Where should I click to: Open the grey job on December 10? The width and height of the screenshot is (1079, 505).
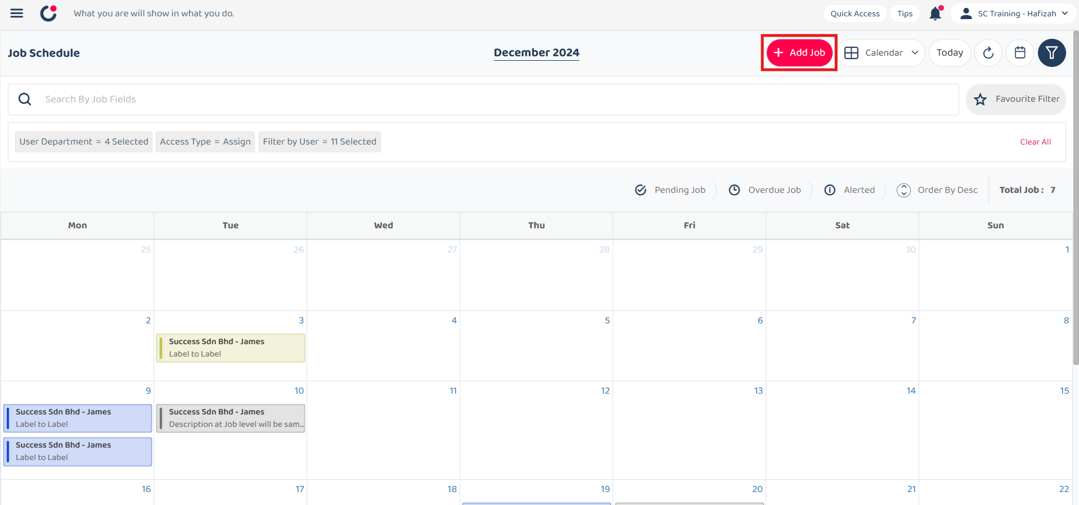(x=231, y=418)
